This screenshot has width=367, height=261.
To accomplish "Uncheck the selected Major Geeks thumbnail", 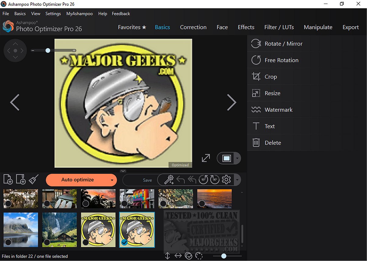I will click(124, 242).
